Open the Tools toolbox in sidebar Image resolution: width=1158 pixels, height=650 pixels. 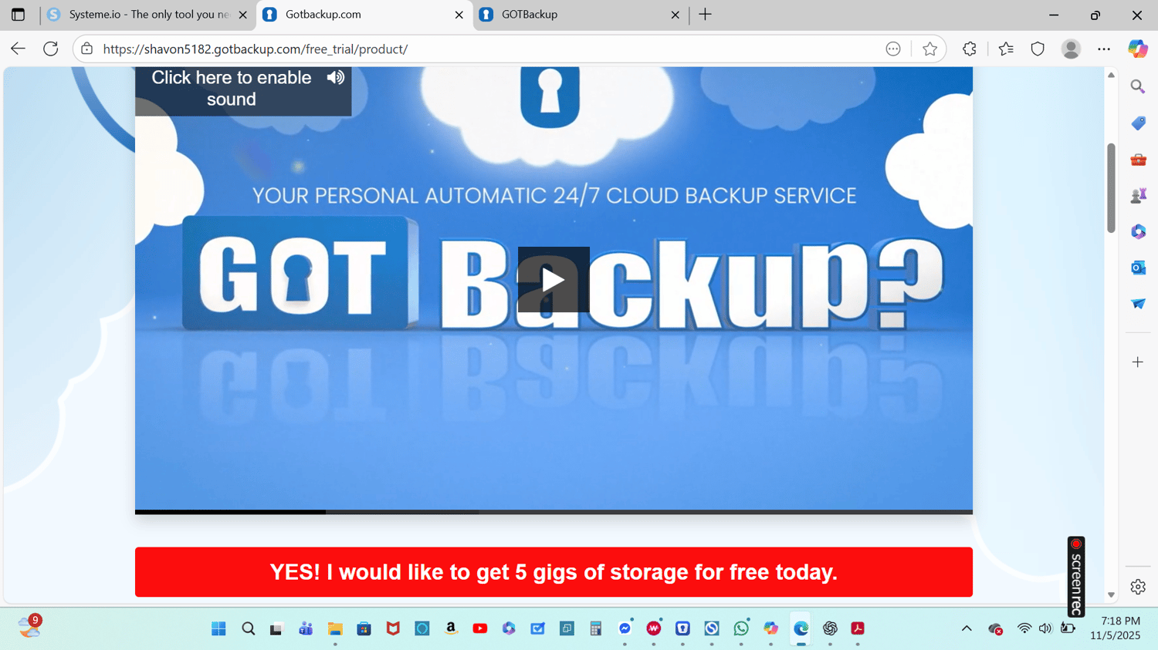pos(1138,160)
